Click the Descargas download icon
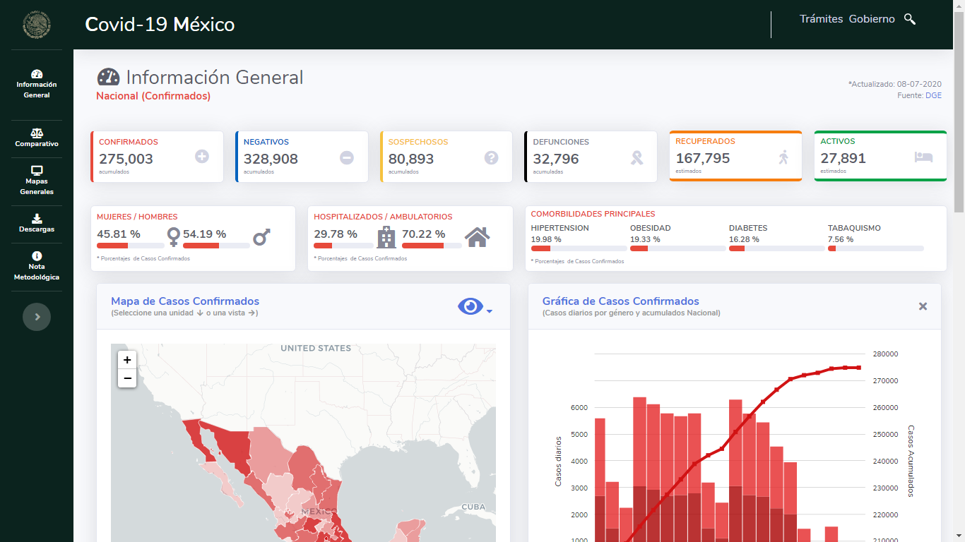This screenshot has height=542, width=965. [37, 218]
